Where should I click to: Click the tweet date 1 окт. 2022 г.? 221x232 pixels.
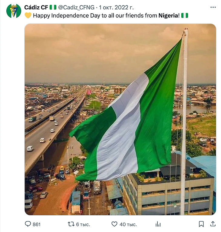pyautogui.click(x=116, y=7)
